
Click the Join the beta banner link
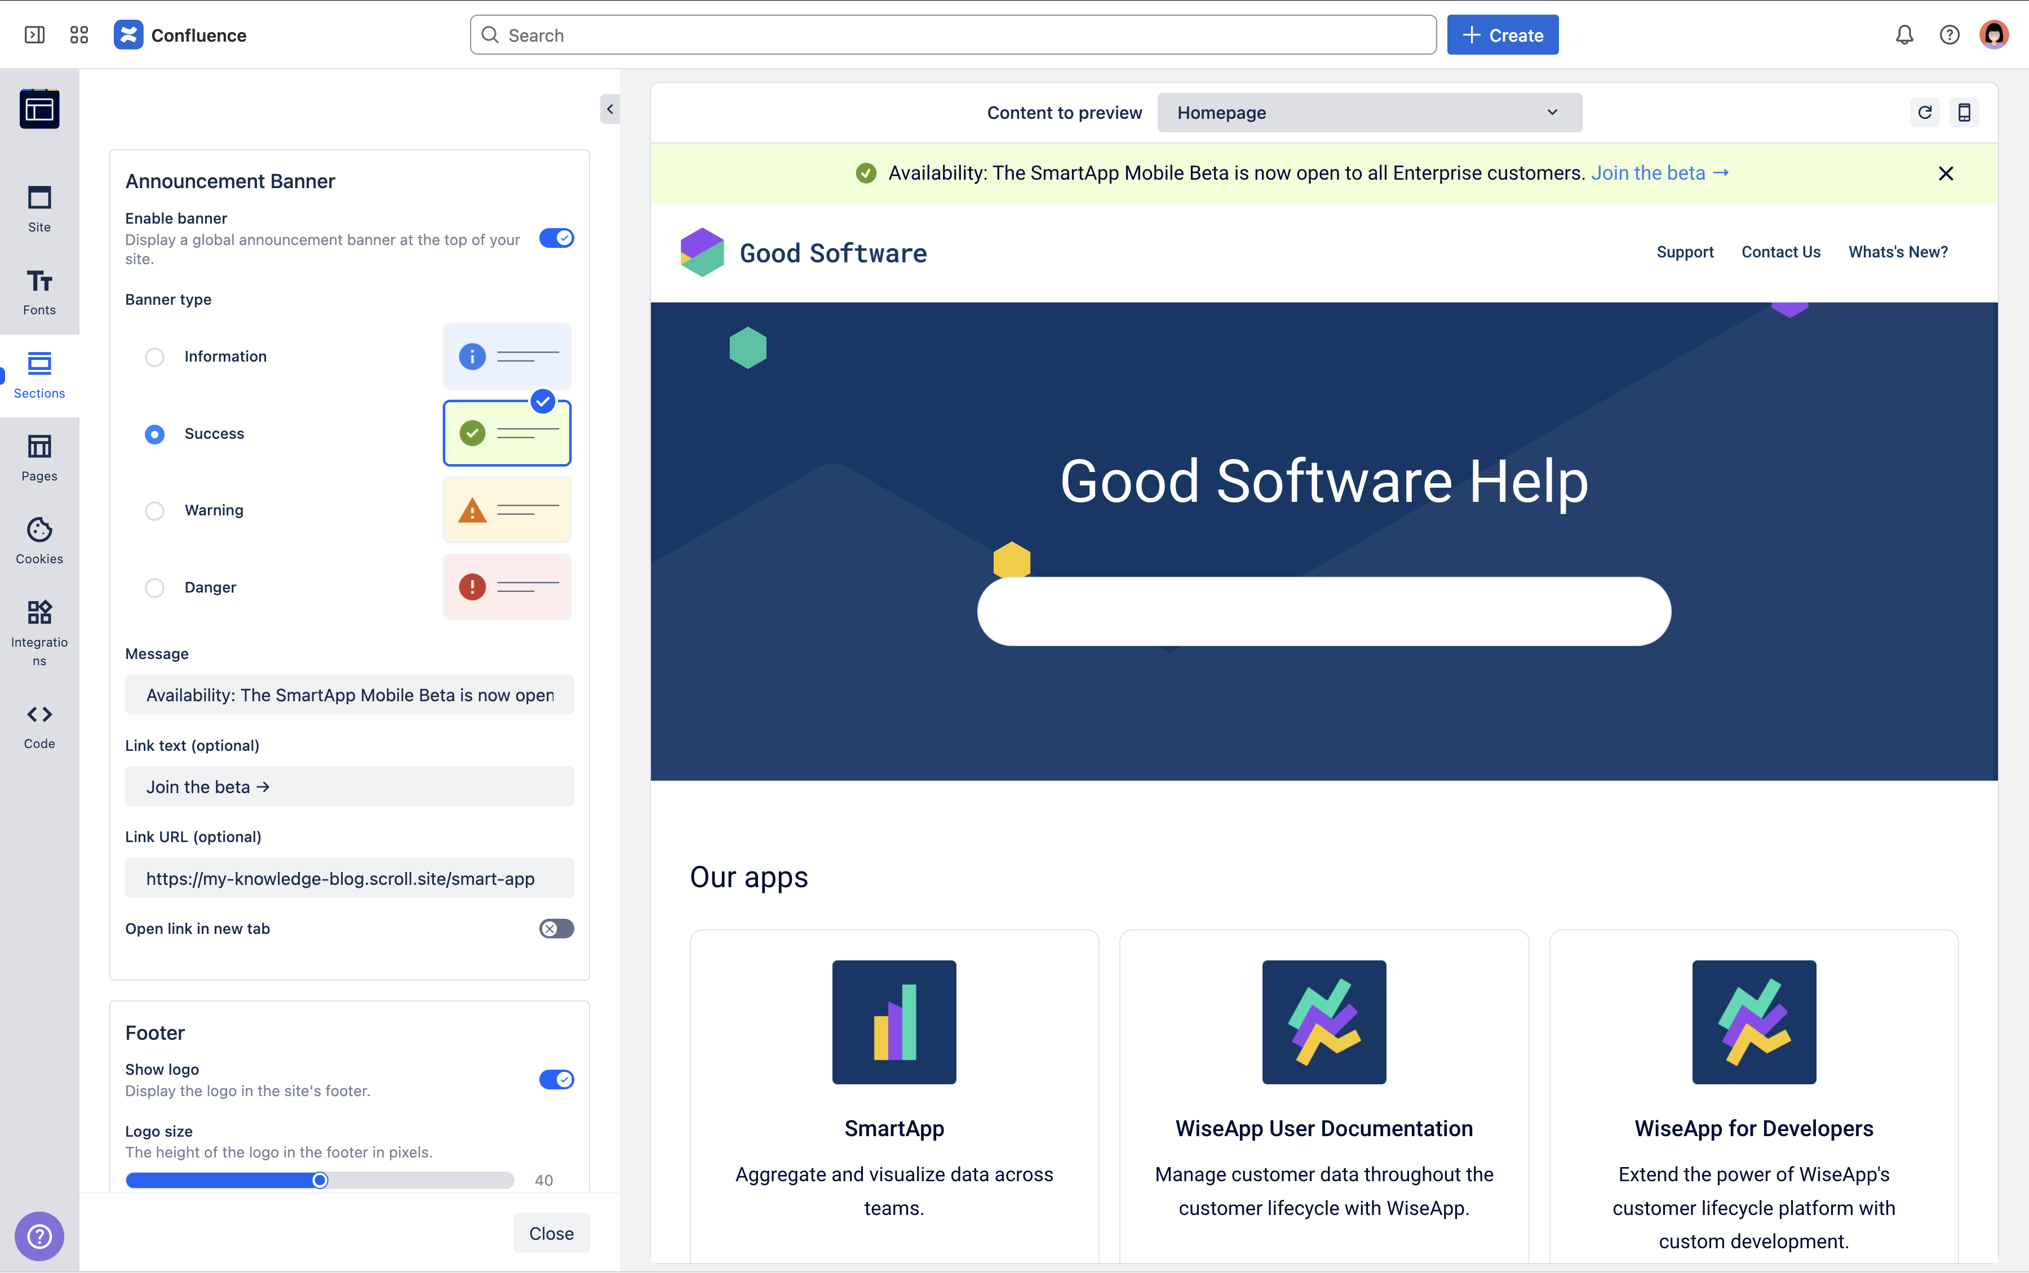1658,173
